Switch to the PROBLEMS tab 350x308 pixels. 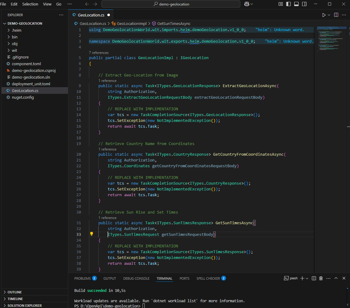pos(83,278)
